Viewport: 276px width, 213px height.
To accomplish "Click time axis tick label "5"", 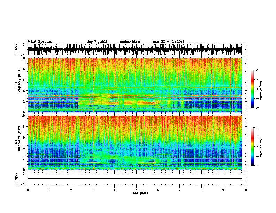I will (x=136, y=190).
